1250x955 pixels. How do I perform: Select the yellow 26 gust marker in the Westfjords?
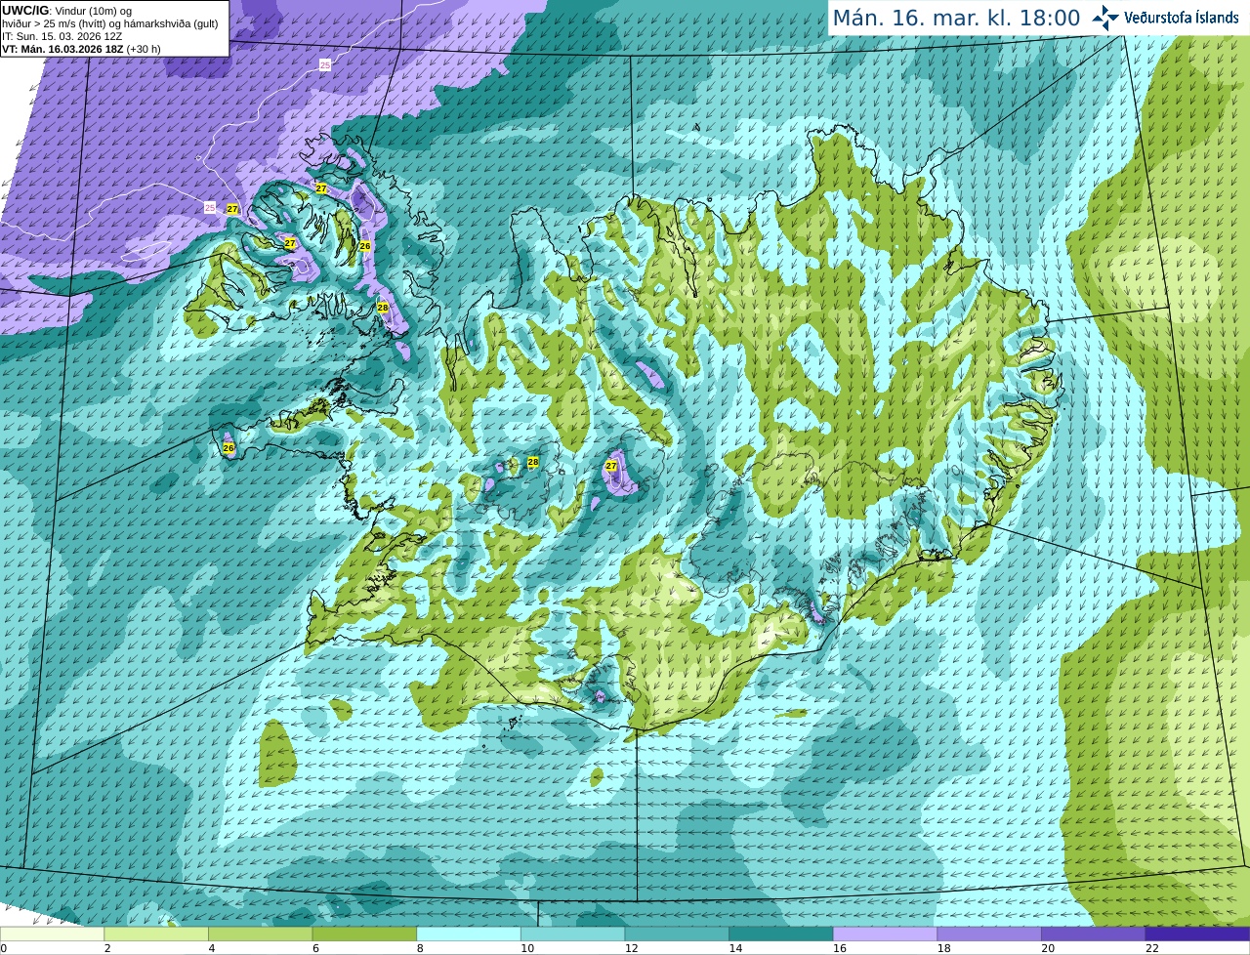point(364,246)
